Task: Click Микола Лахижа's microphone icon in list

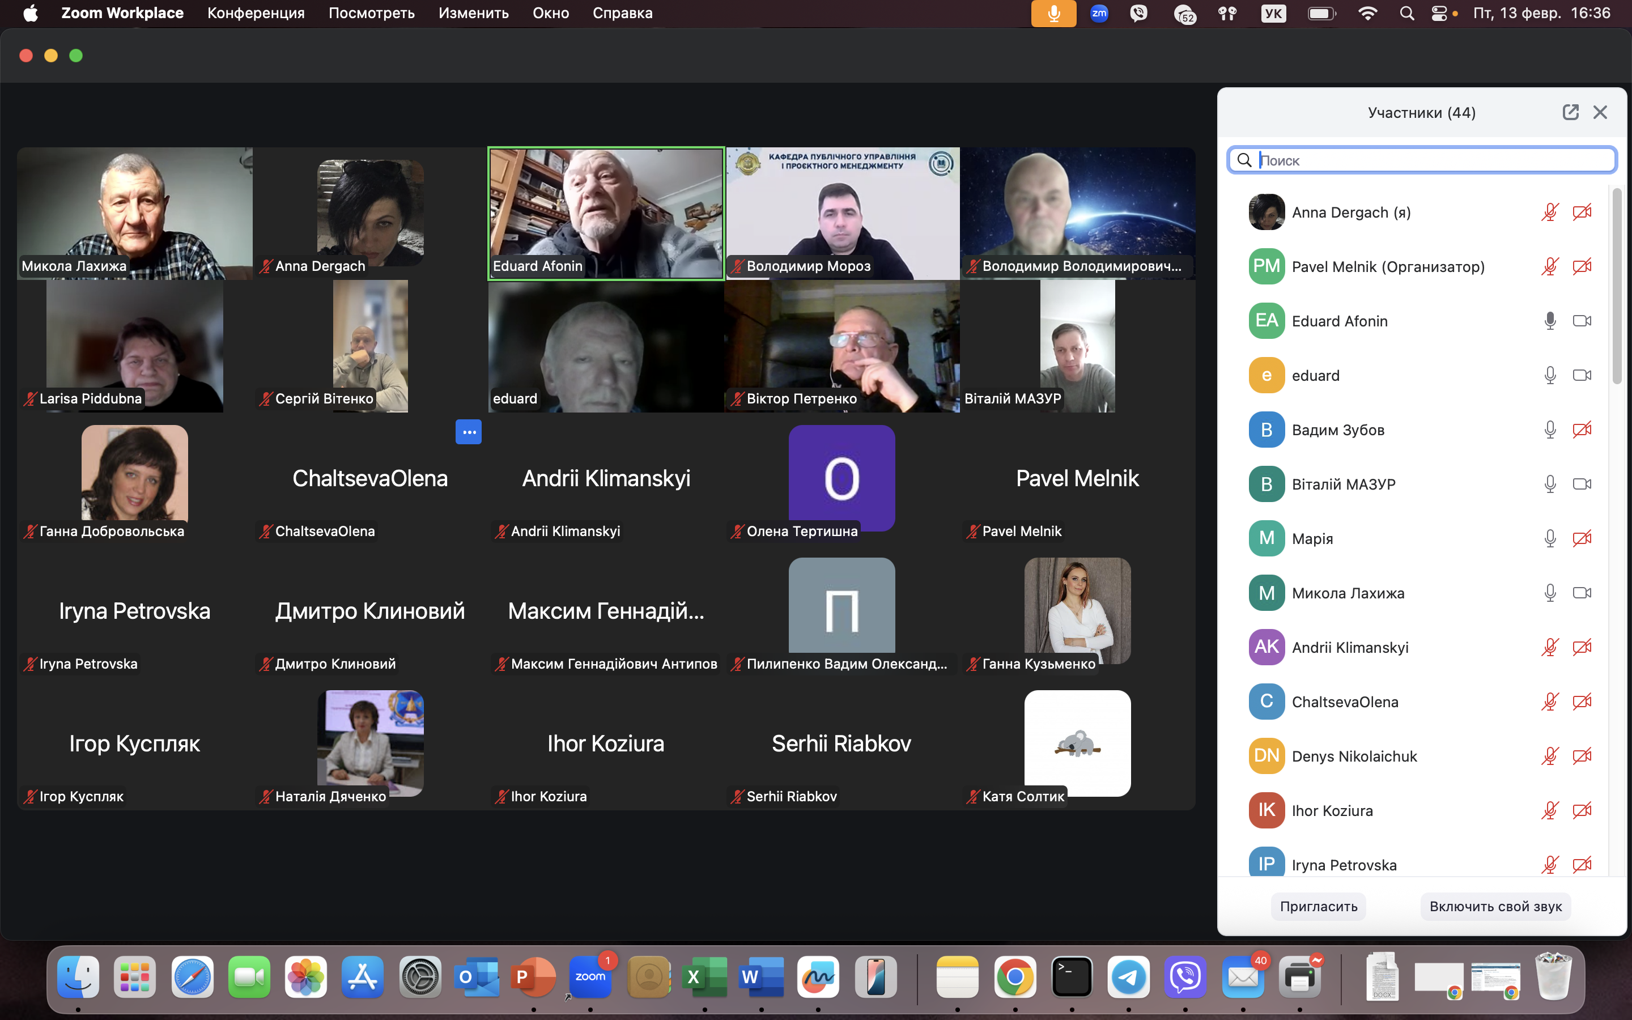Action: pos(1550,593)
